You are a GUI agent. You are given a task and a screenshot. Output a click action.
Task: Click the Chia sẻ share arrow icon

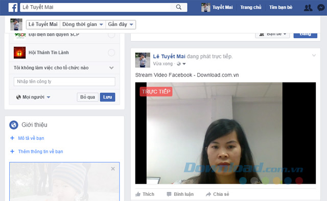208,194
